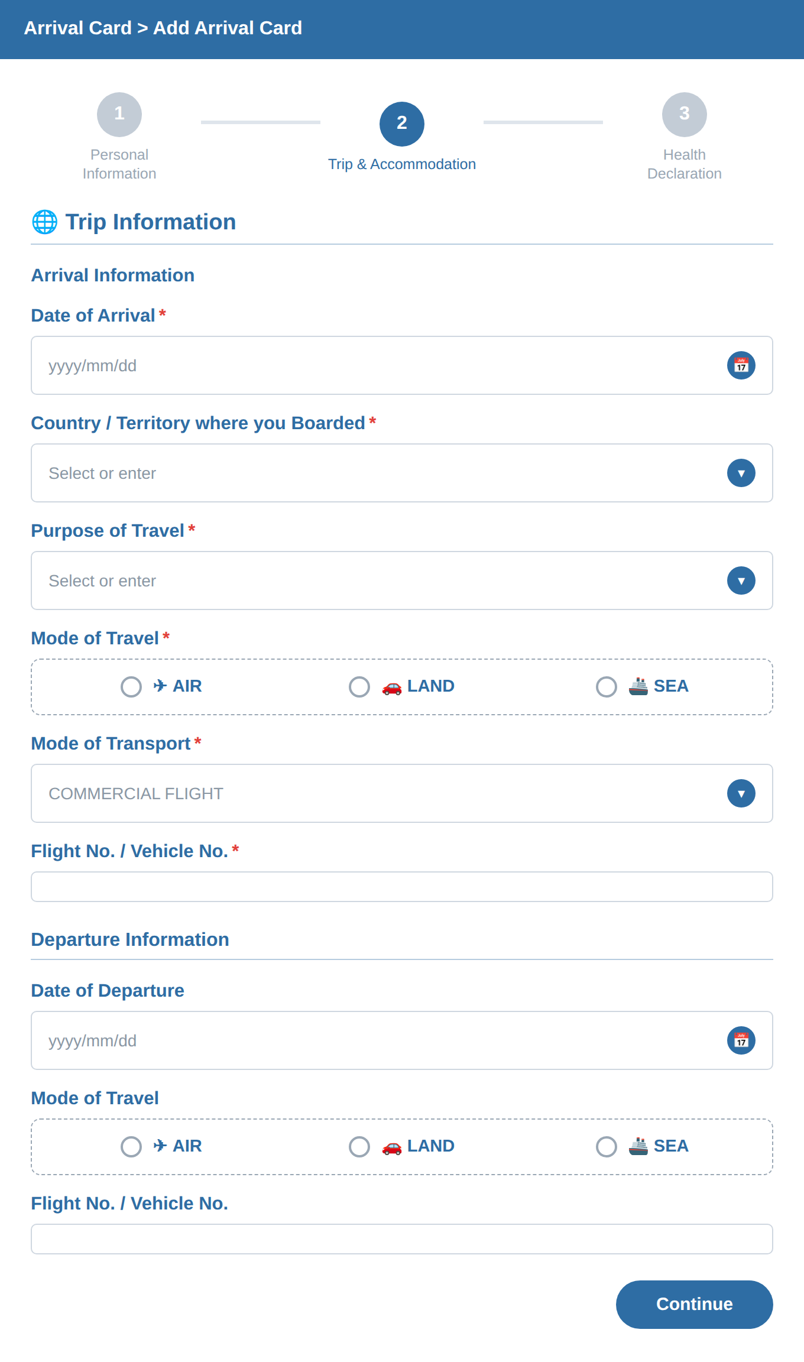Screen dimensions: 804x1362
Task: Open the Date of Arrival calendar icon
Action: click(741, 365)
